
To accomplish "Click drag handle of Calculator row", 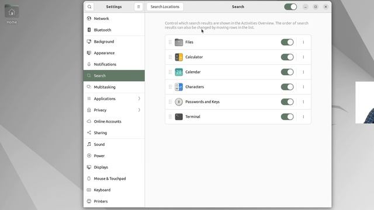I will coord(170,57).
